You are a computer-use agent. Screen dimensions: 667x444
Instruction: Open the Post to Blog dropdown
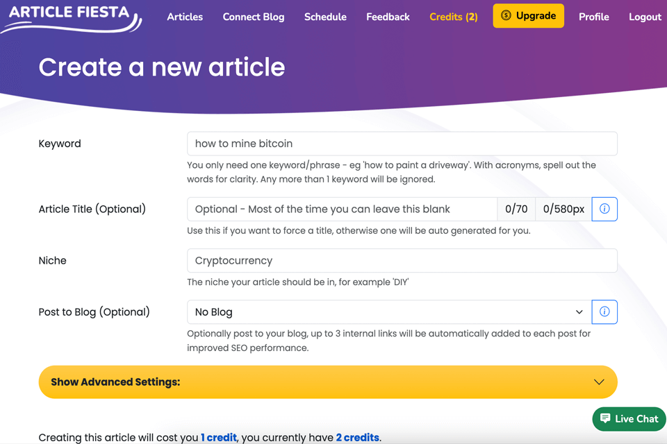[x=389, y=312]
